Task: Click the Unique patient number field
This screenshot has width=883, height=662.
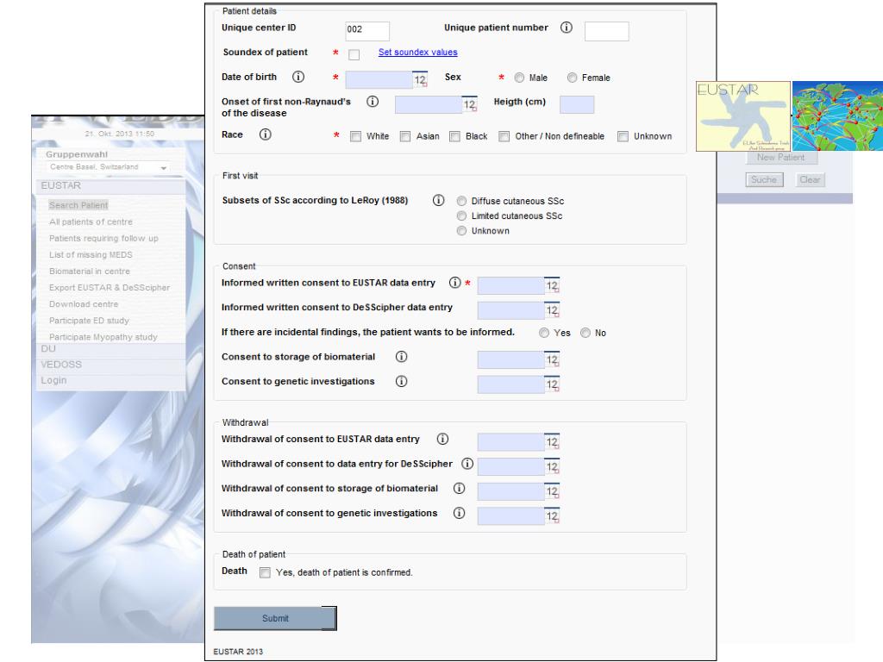Action: click(x=606, y=31)
